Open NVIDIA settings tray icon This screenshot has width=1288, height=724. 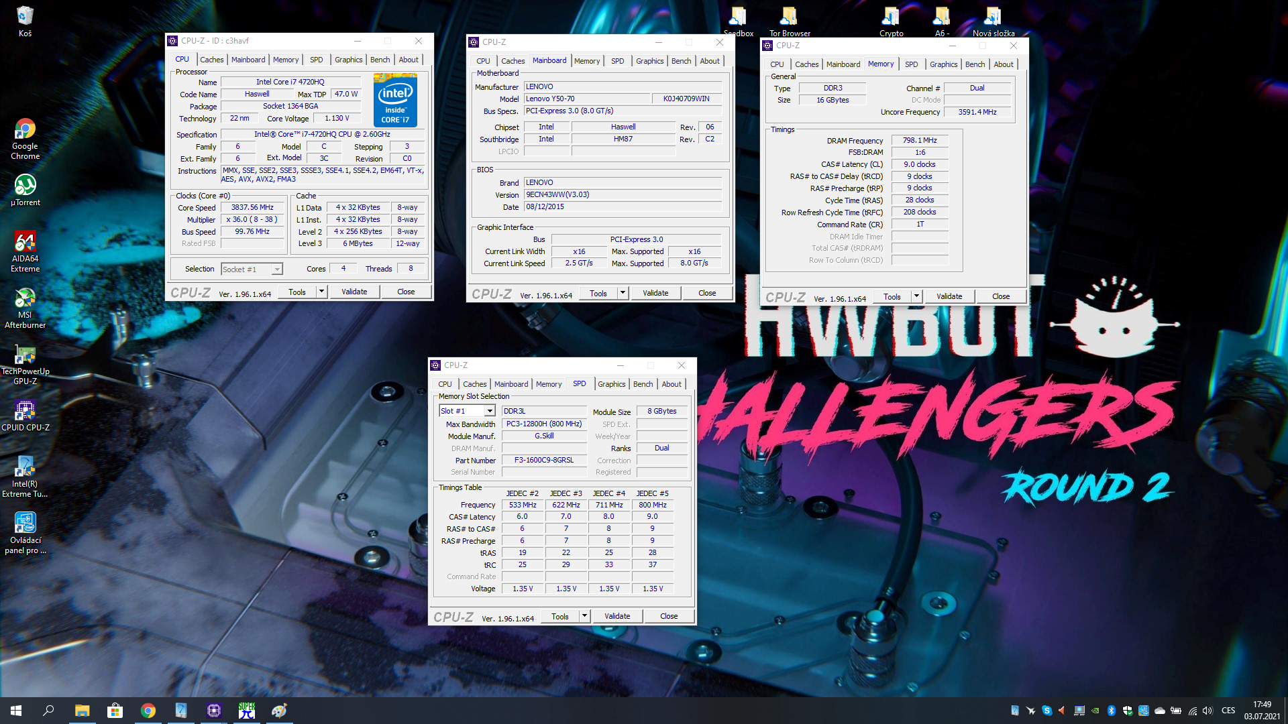(1095, 711)
